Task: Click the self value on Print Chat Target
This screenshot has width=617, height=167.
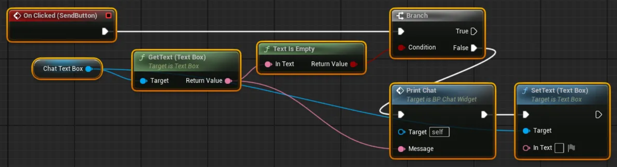Action: (439, 132)
